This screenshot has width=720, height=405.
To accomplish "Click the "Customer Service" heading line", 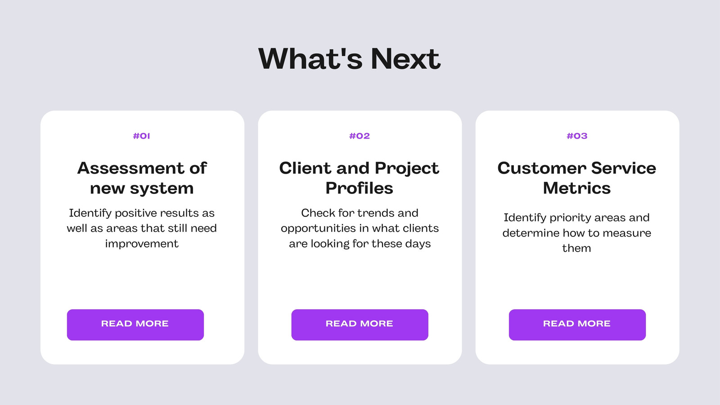I will pos(577,168).
